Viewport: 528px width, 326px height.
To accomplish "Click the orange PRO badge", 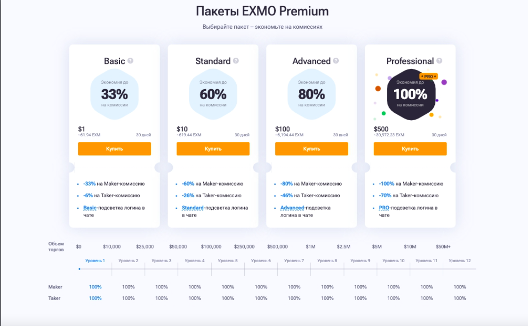I will (428, 77).
